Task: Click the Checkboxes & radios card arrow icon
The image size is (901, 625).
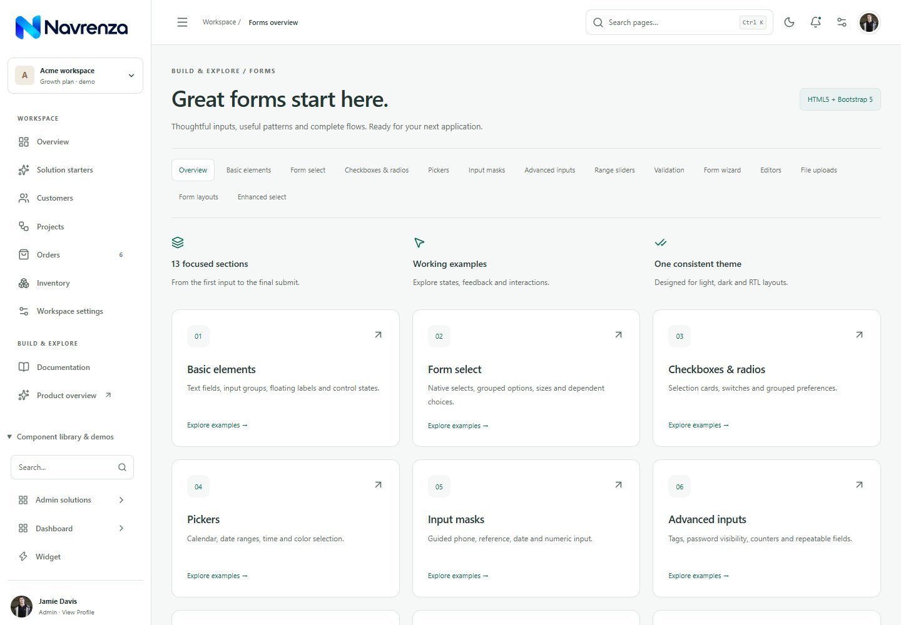Action: [859, 335]
